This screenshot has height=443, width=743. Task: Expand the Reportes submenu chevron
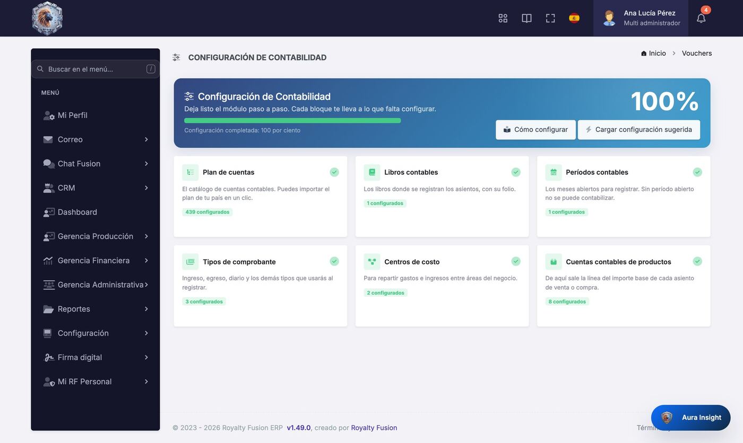coord(146,309)
